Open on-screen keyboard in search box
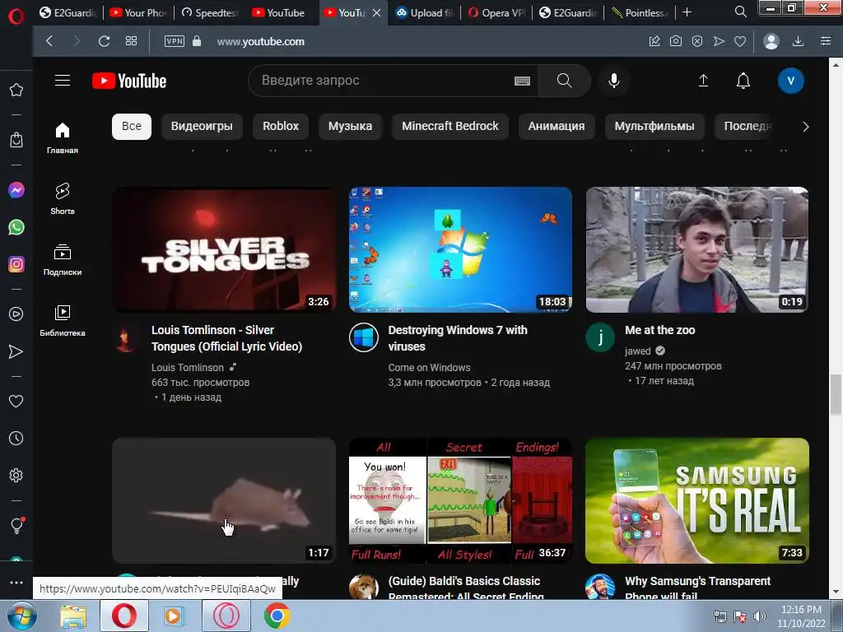The width and height of the screenshot is (843, 632). 522,81
